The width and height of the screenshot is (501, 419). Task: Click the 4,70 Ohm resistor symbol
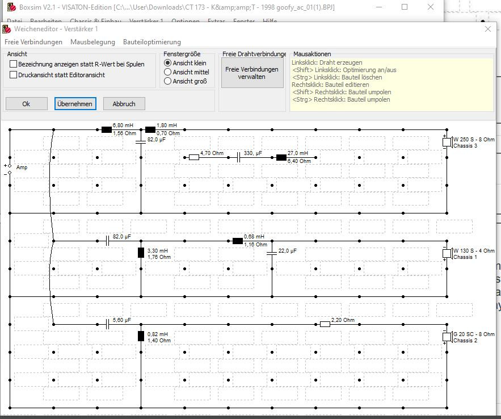194,157
